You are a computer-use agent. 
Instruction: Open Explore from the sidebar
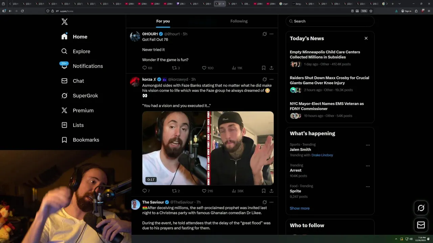pyautogui.click(x=75, y=51)
